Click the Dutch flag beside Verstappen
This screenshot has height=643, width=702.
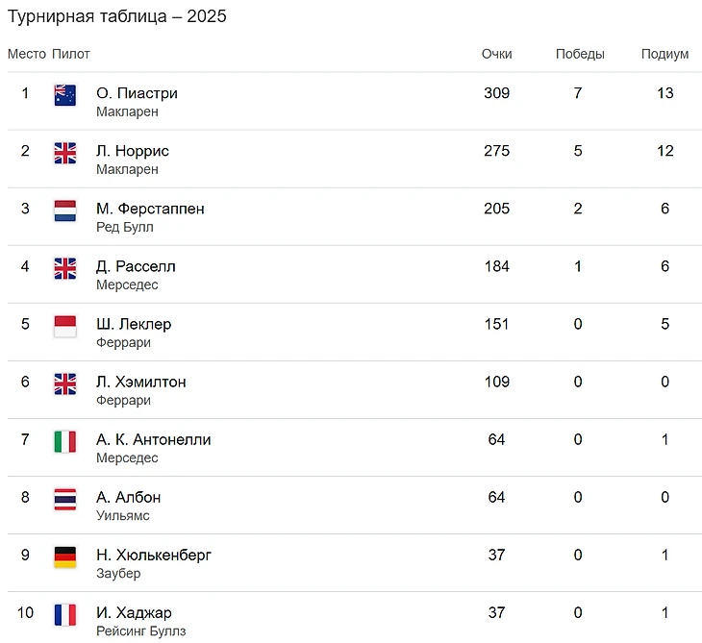pos(65,210)
